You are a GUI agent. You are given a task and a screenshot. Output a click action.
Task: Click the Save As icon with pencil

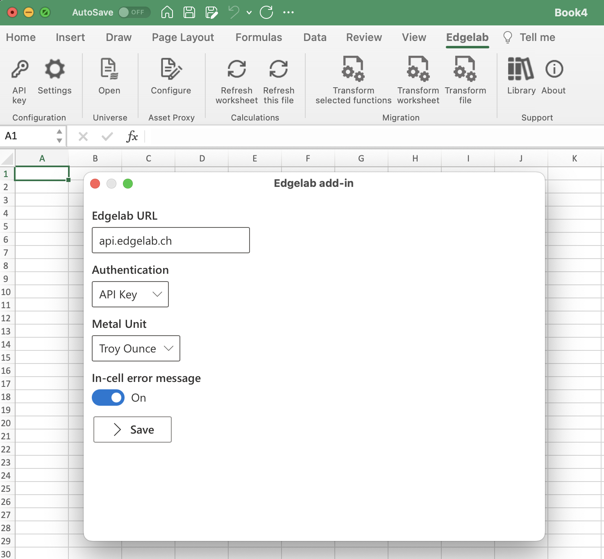pos(211,12)
